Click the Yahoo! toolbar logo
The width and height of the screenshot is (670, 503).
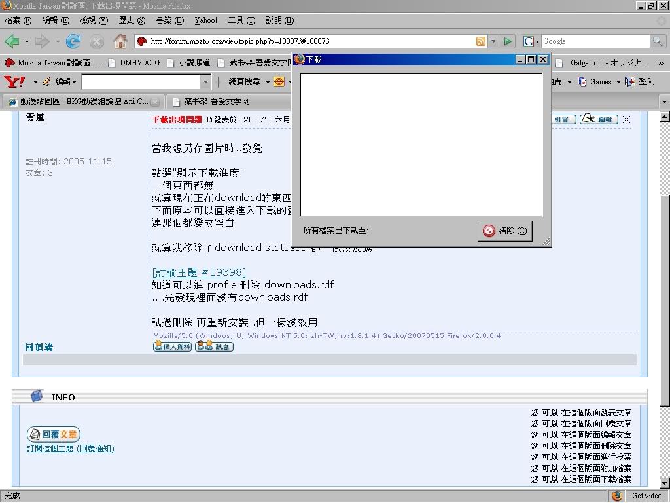14,82
